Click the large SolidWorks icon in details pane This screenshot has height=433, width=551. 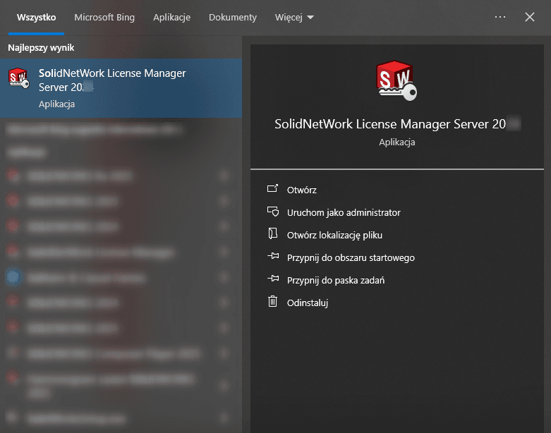click(x=396, y=81)
